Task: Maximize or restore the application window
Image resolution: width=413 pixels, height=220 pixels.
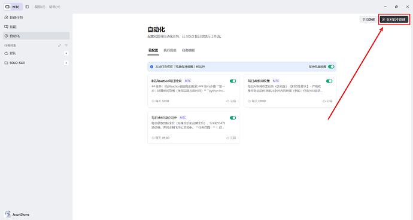Action: tap(396, 7)
